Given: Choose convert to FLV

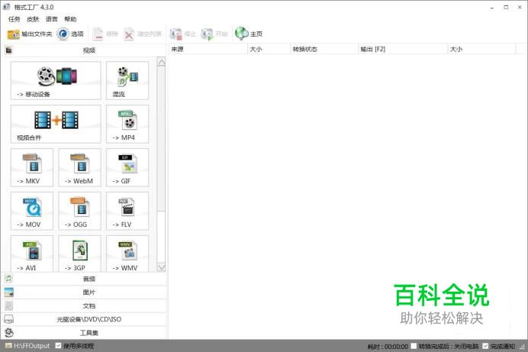Looking at the screenshot, I should 127,211.
